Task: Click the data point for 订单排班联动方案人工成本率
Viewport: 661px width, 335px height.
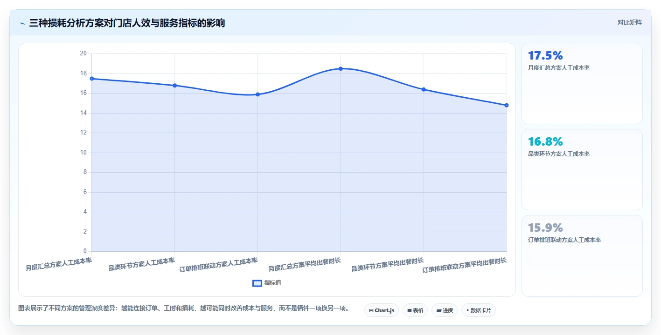Action: click(x=257, y=94)
